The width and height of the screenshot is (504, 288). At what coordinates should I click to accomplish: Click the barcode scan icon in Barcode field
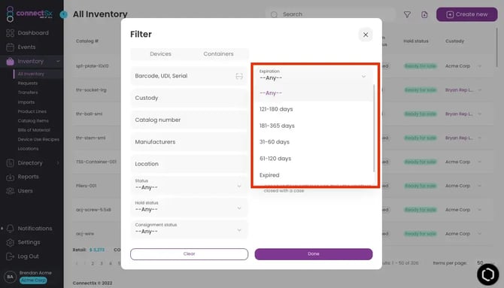(239, 76)
